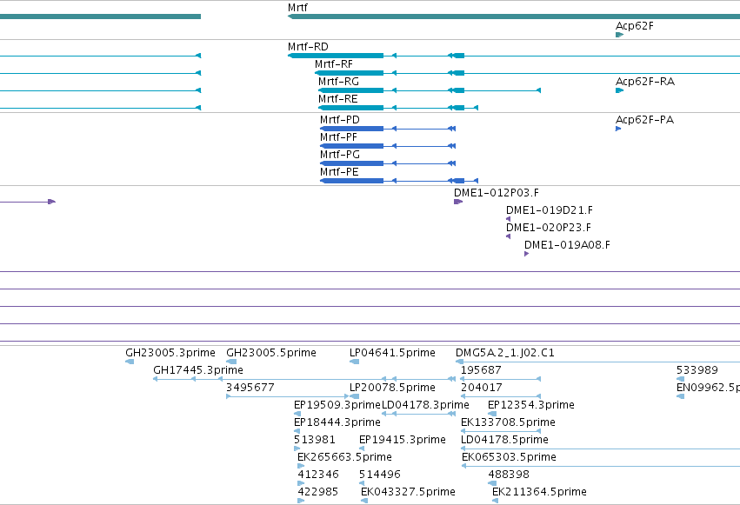Select the Mrtf-RG transcript label
740x505 pixels.
338,82
